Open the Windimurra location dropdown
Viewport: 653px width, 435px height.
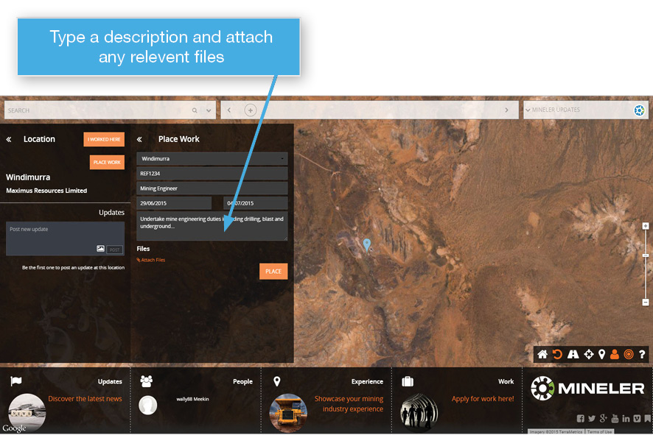point(212,158)
